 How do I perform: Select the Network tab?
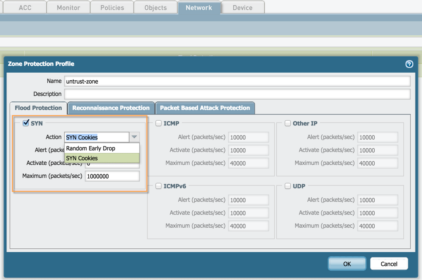(199, 8)
